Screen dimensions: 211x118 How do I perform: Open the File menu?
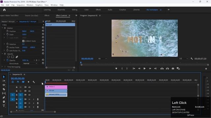click(2, 5)
